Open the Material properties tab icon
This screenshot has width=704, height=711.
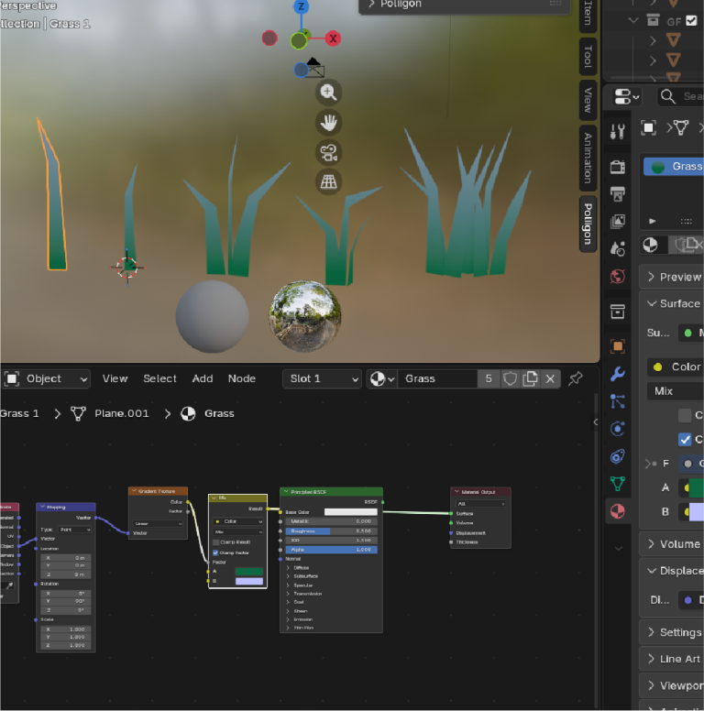[x=618, y=511]
